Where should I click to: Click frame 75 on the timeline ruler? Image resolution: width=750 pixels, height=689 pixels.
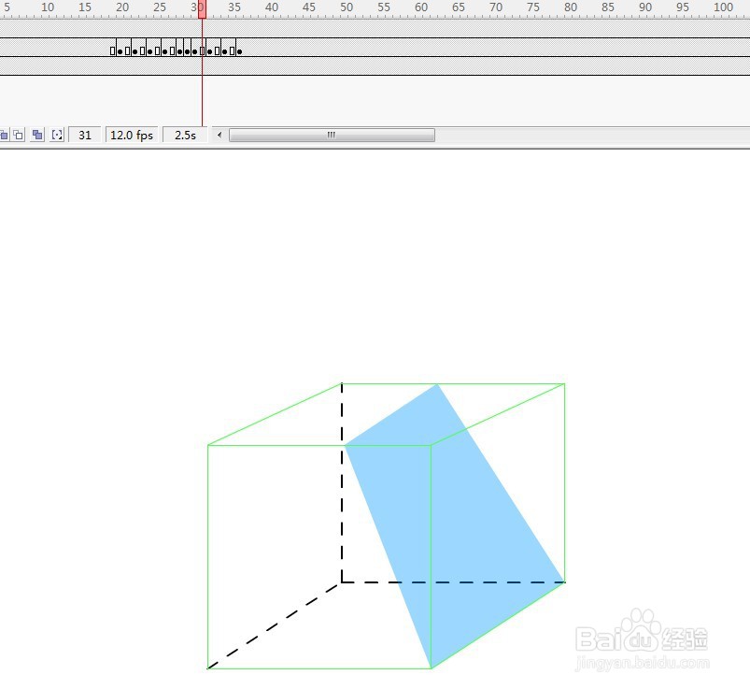[x=532, y=7]
